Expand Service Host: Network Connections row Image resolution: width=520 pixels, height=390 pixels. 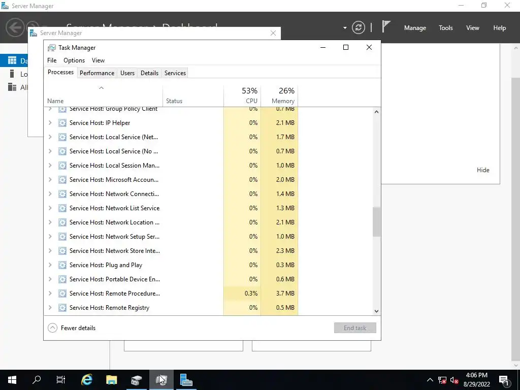tap(50, 193)
